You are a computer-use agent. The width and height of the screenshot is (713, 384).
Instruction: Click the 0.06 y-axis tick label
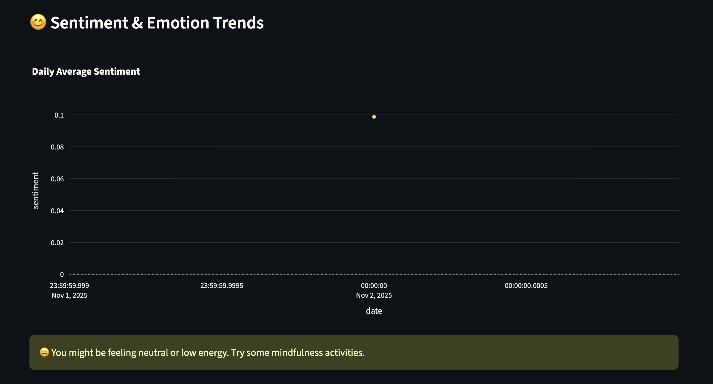pos(57,179)
